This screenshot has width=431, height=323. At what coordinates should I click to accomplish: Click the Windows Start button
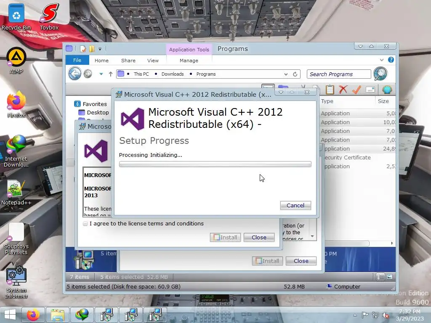[x=10, y=315]
